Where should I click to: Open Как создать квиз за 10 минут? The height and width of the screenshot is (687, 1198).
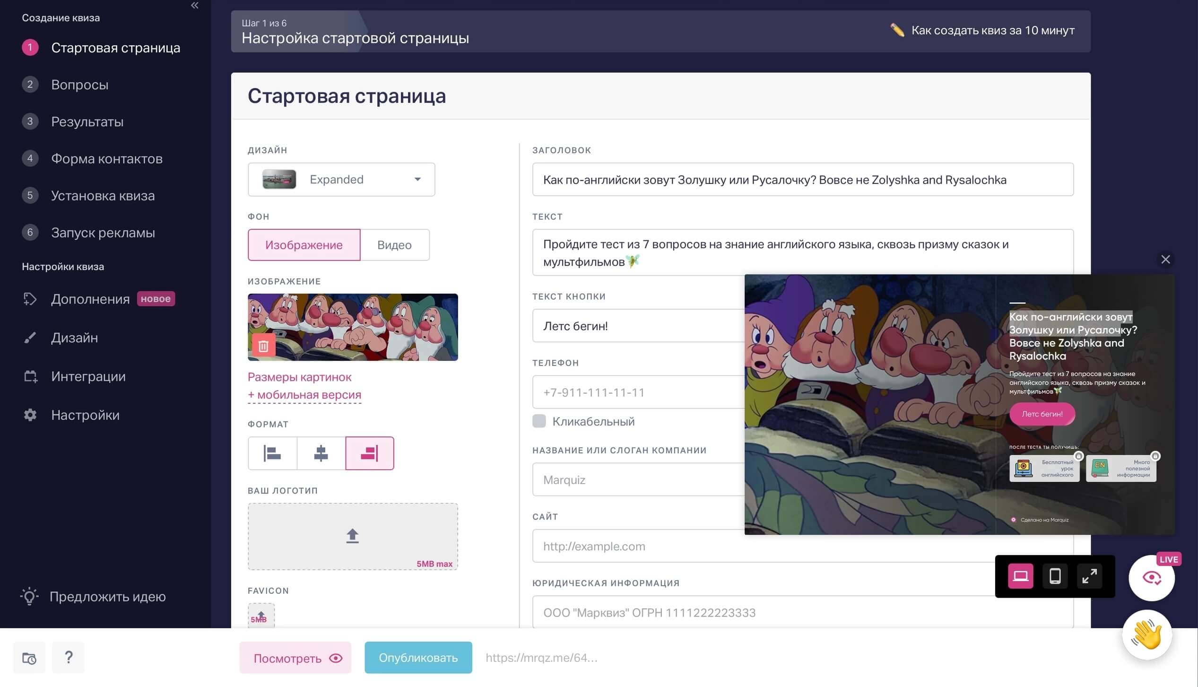coord(993,30)
